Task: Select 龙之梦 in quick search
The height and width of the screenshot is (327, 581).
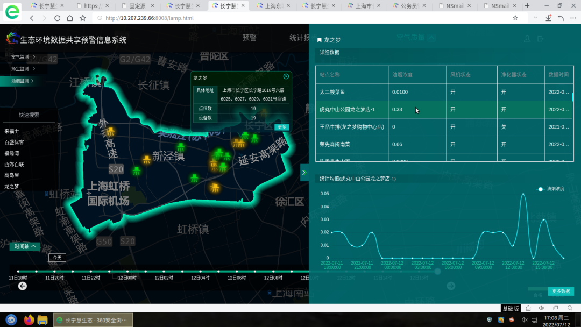Action: pos(11,187)
